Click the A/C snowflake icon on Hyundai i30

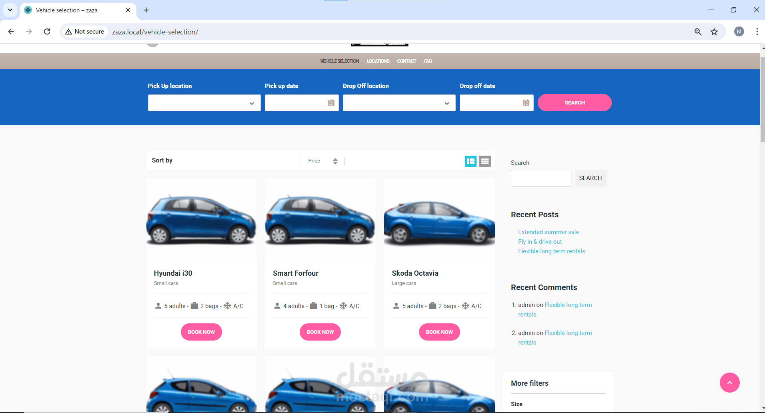point(227,306)
